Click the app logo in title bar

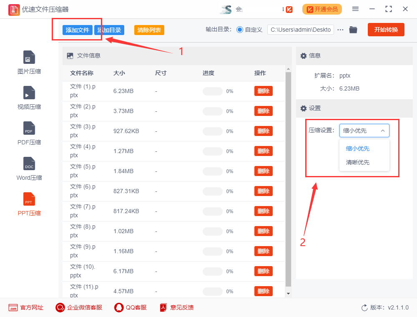[14, 10]
